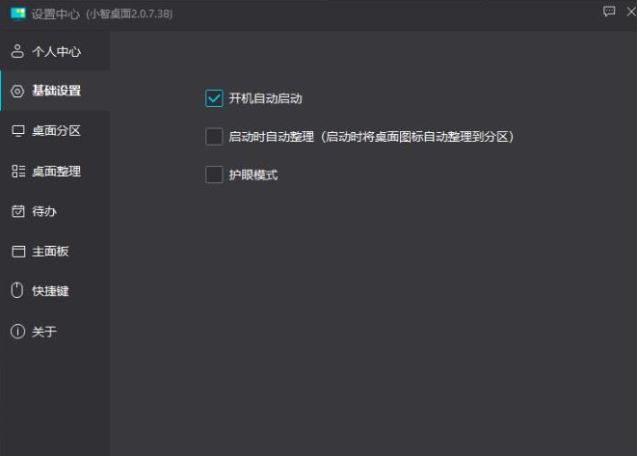The height and width of the screenshot is (456, 637).
Task: Click the info circle icon beside 关于
Action: pyautogui.click(x=17, y=332)
